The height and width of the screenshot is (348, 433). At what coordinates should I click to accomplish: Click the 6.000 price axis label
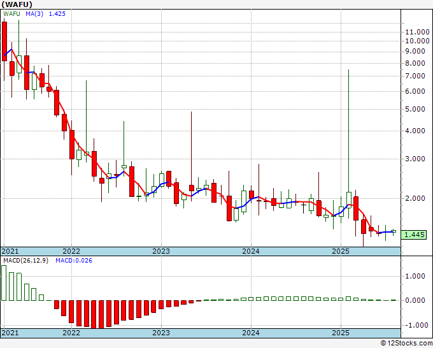tap(415, 92)
